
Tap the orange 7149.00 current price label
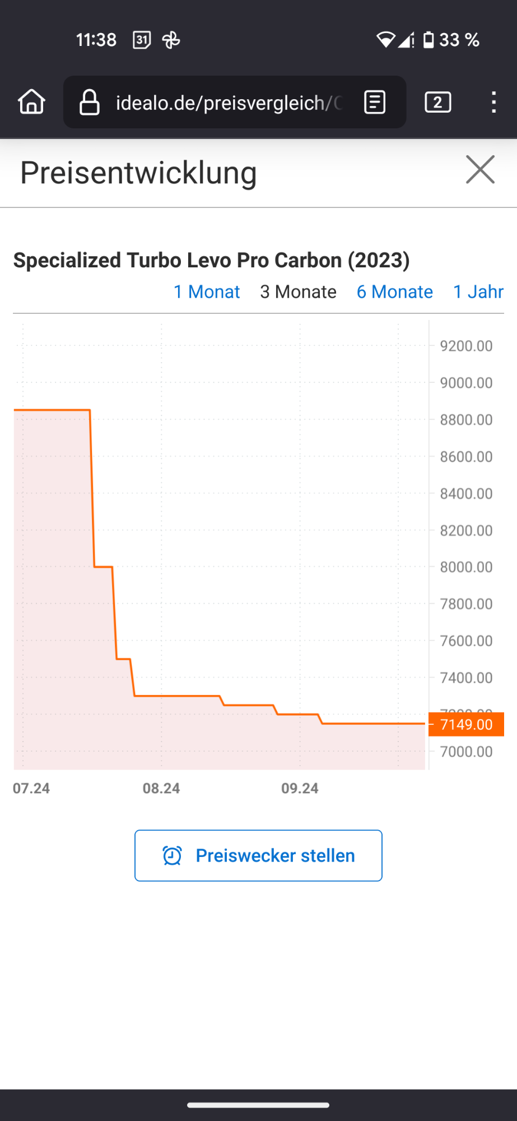[466, 724]
